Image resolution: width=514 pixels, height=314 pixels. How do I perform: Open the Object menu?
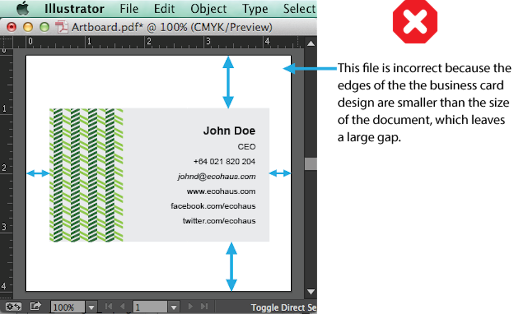(x=208, y=9)
